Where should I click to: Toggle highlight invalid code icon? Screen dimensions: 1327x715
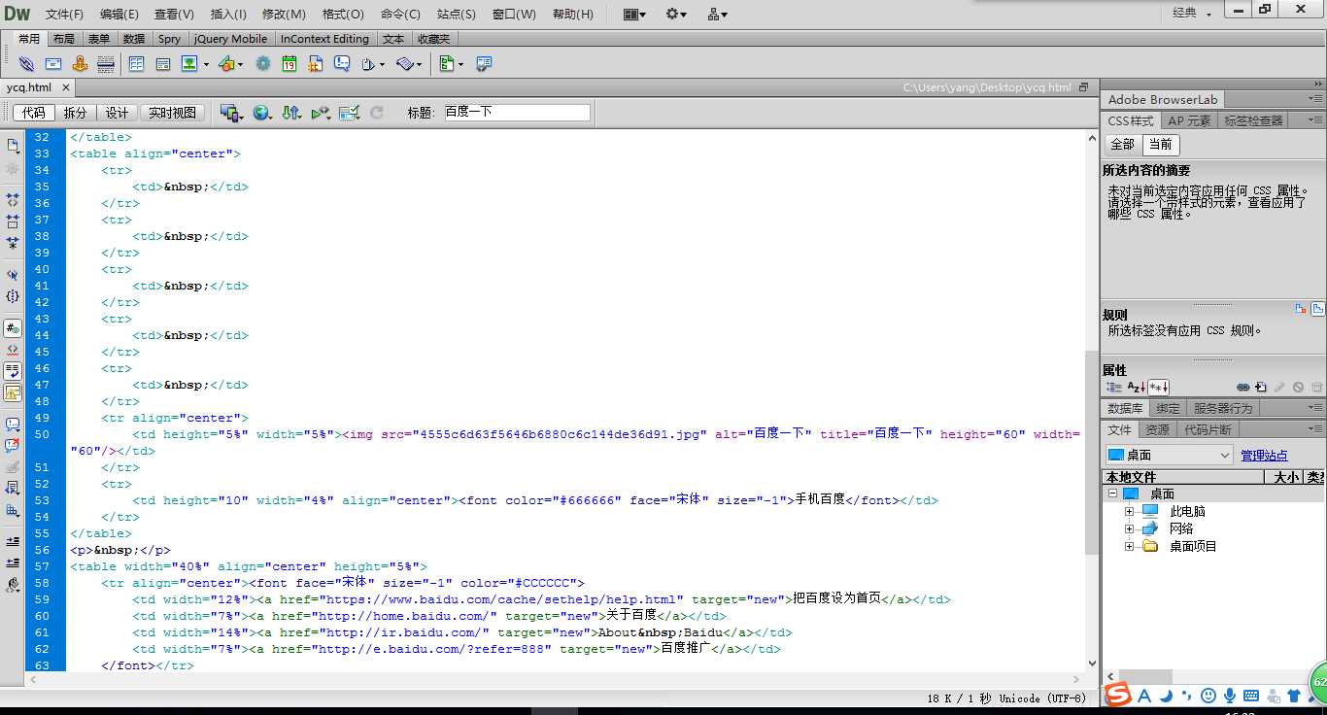pos(13,350)
